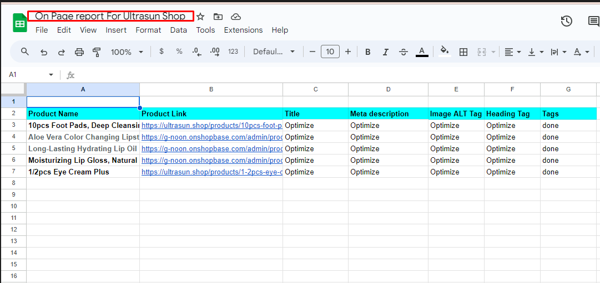Open the Data menu
The height and width of the screenshot is (283, 600).
click(179, 30)
